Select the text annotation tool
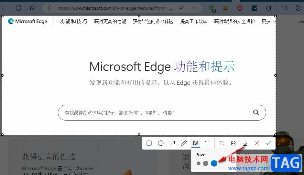The height and width of the screenshot is (175, 304). click(x=207, y=143)
